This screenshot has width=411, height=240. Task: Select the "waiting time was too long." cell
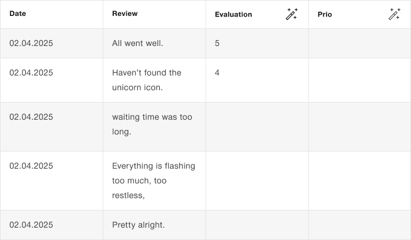click(152, 124)
